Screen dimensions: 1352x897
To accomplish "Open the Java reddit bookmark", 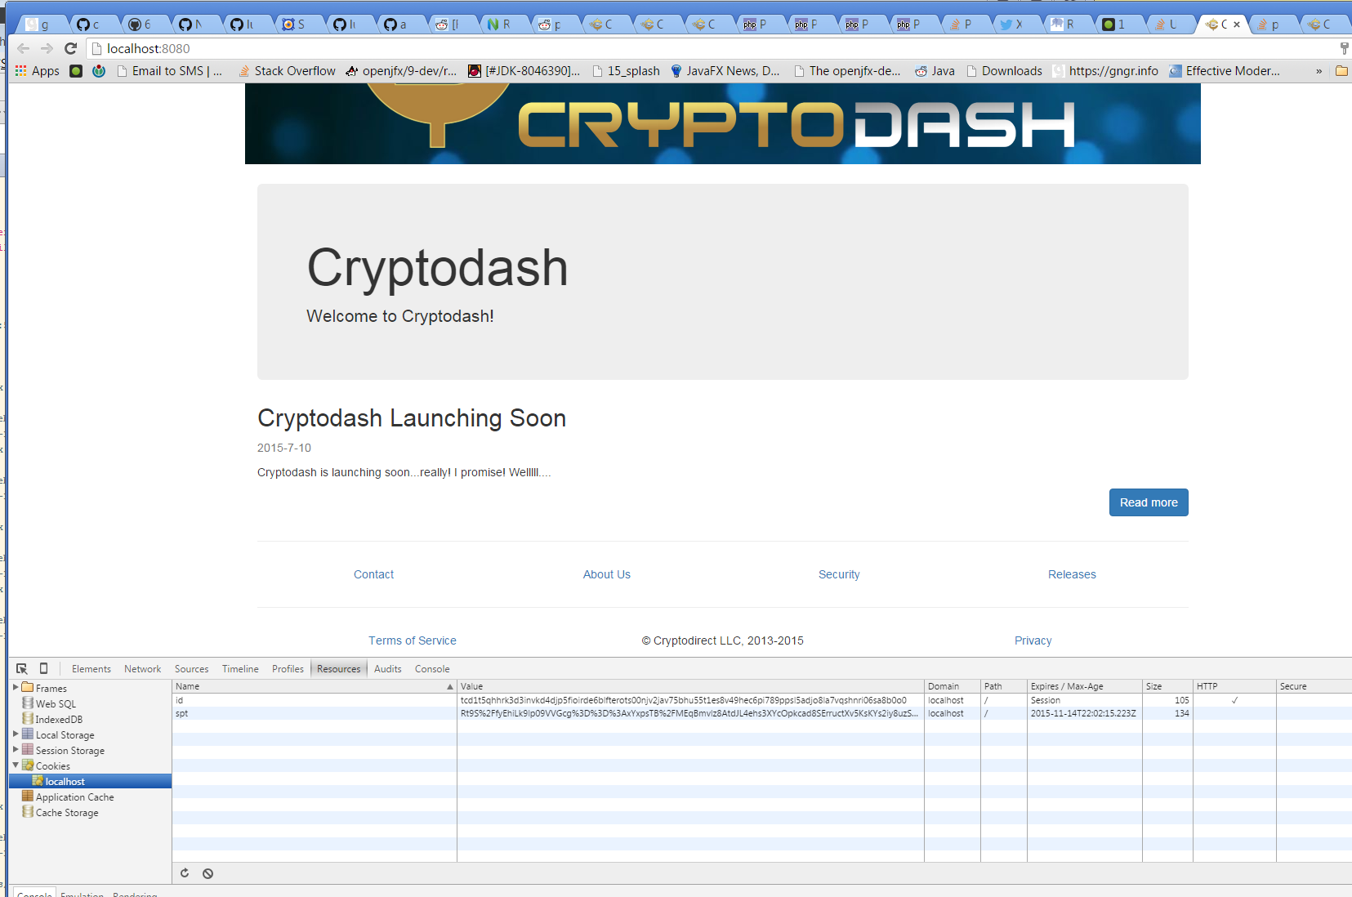I will [935, 71].
